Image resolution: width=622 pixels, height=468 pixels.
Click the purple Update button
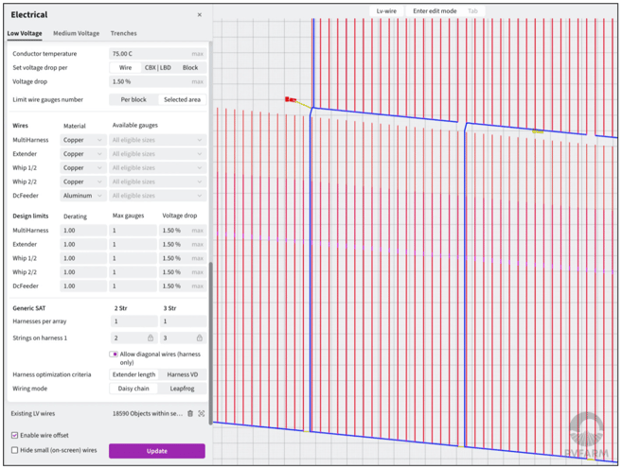click(x=157, y=451)
